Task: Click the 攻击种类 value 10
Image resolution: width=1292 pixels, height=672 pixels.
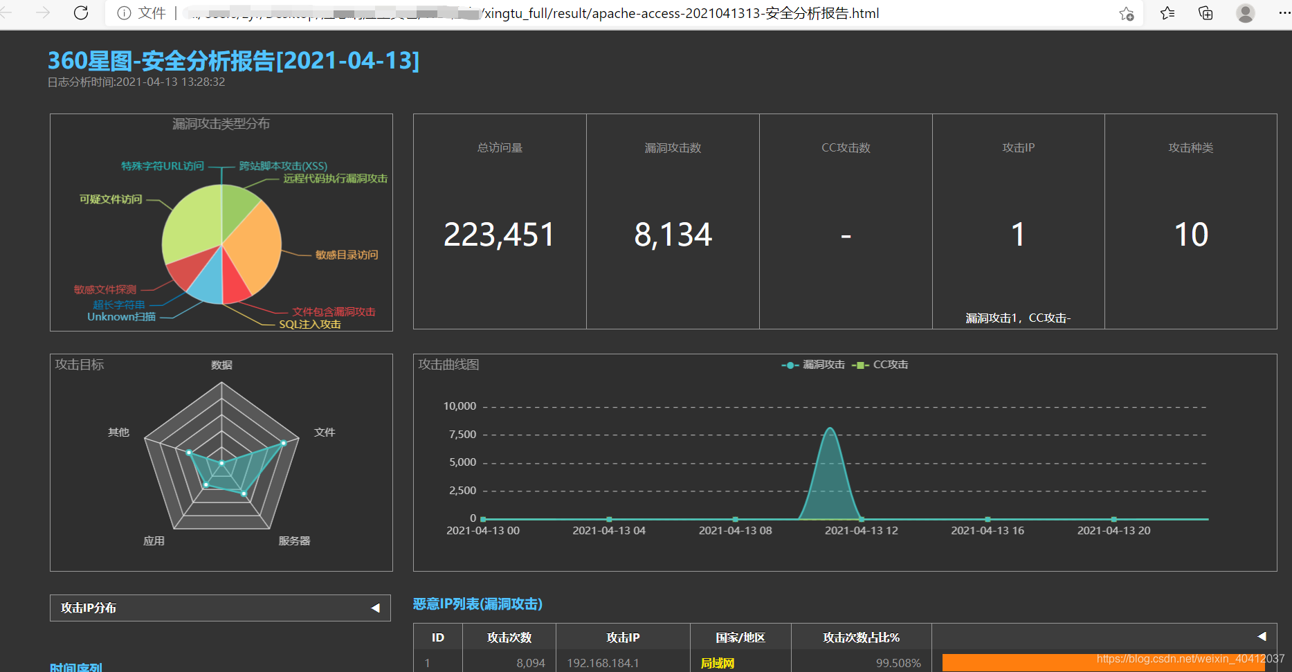Action: pyautogui.click(x=1191, y=235)
